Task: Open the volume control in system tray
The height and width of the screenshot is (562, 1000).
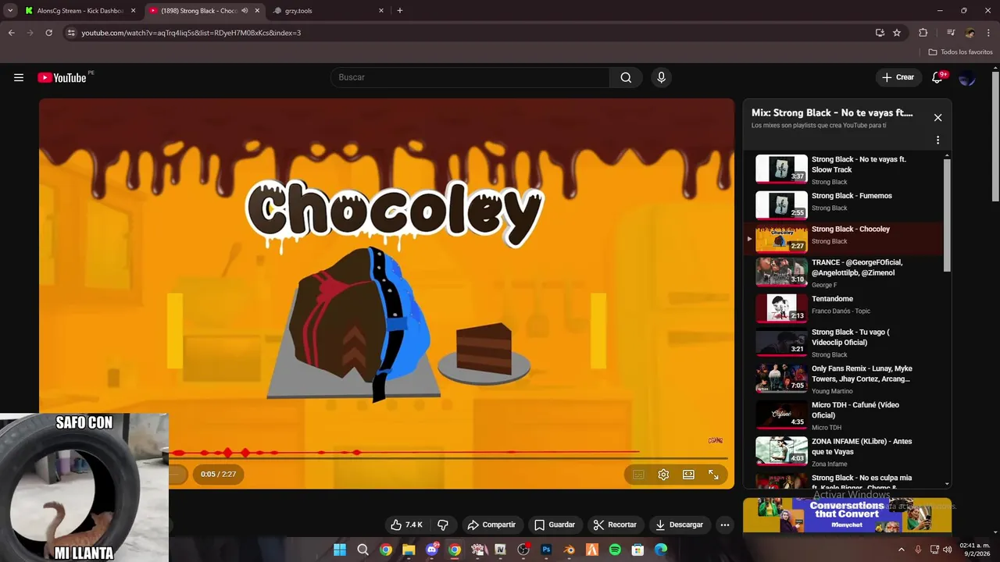Action: (x=948, y=550)
